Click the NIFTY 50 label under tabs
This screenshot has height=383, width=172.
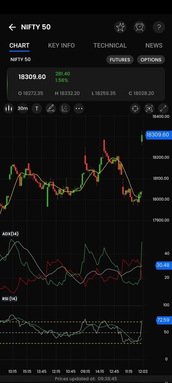click(x=20, y=59)
